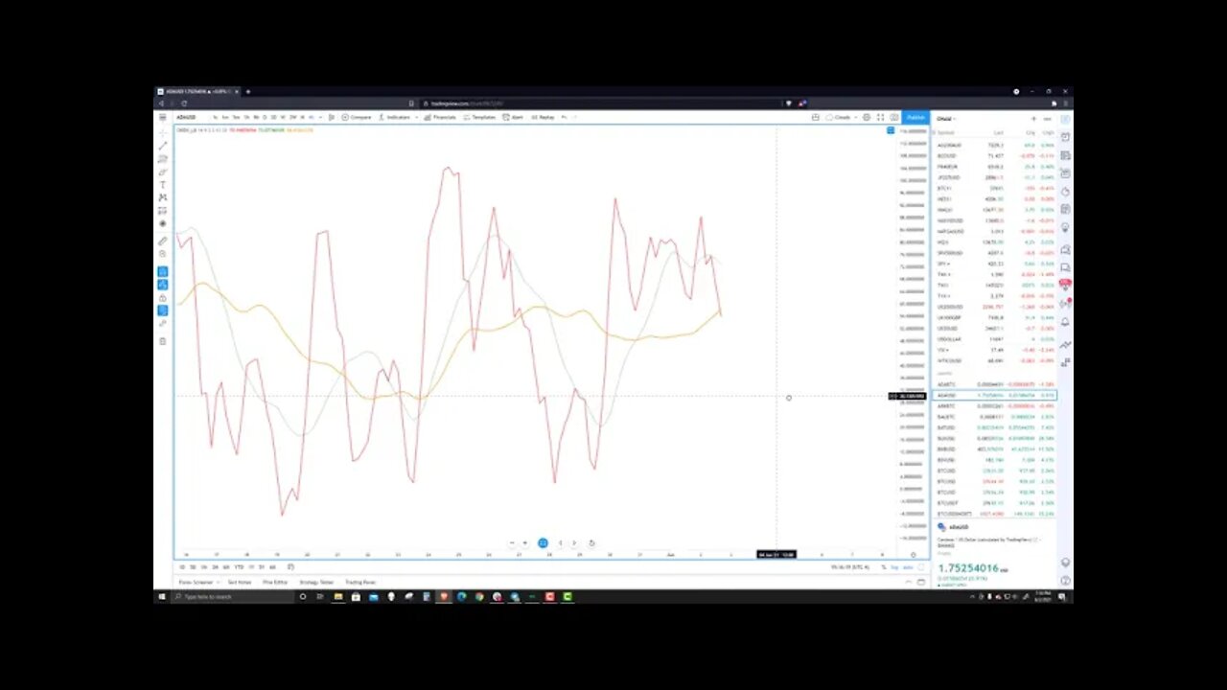The width and height of the screenshot is (1227, 690).
Task: Take a chart snapshot with camera icon
Action: [893, 117]
